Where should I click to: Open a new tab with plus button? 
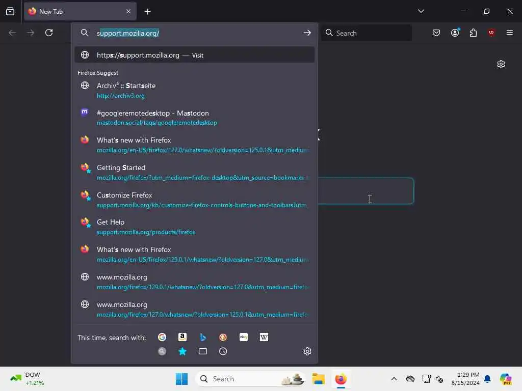tap(147, 12)
